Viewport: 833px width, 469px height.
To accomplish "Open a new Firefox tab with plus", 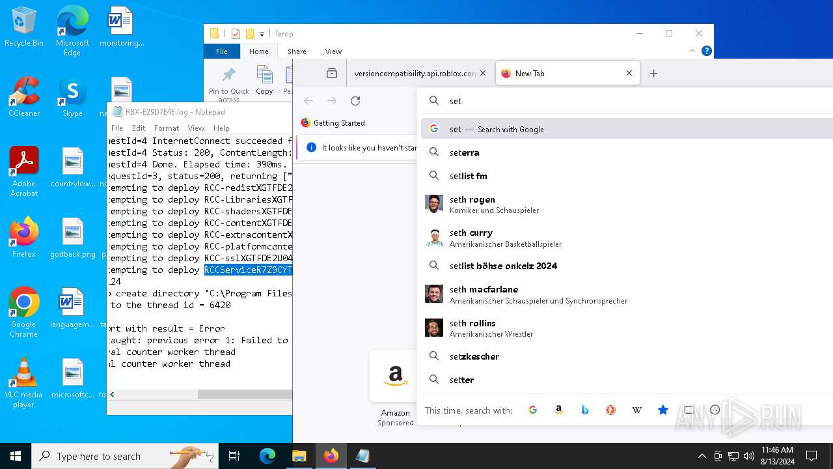I will pyautogui.click(x=654, y=74).
